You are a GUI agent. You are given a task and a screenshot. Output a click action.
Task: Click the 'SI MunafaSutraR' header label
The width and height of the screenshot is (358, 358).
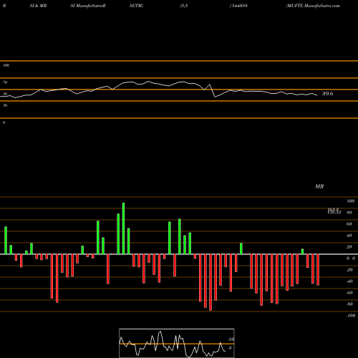click(88, 6)
